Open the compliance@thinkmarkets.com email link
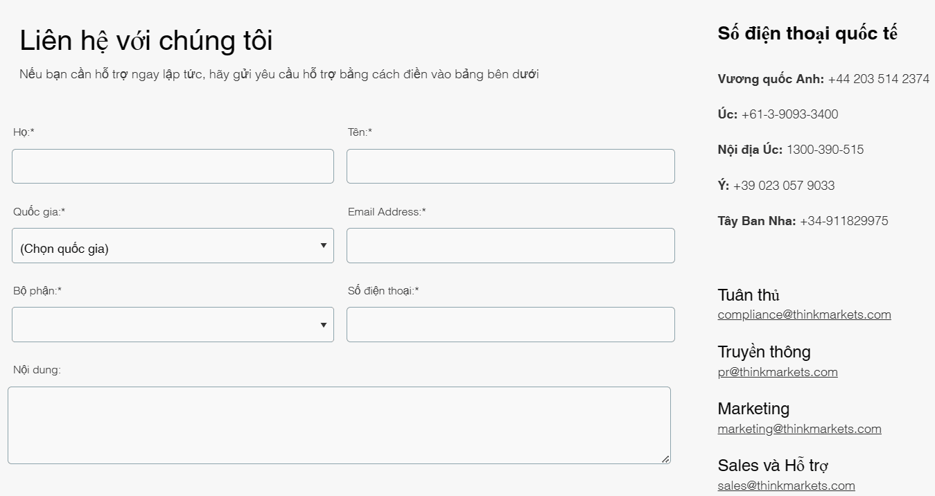The image size is (935, 496). (x=804, y=315)
